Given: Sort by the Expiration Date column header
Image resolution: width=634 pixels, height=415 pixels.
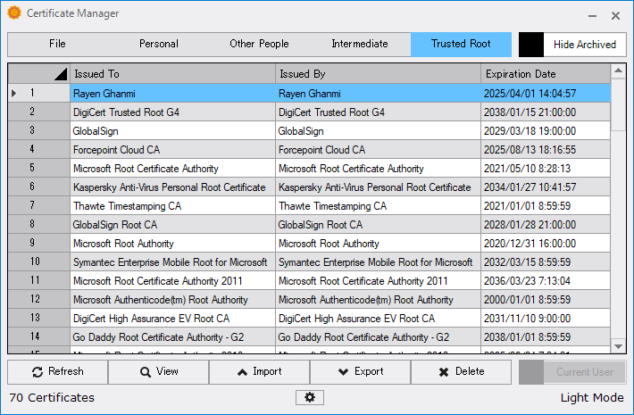Looking at the screenshot, I should (546, 74).
